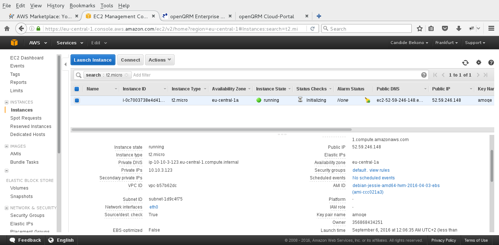Click the horizontal scrollbar under the instances table
Viewport: 499px width, 245px height.
point(212,129)
